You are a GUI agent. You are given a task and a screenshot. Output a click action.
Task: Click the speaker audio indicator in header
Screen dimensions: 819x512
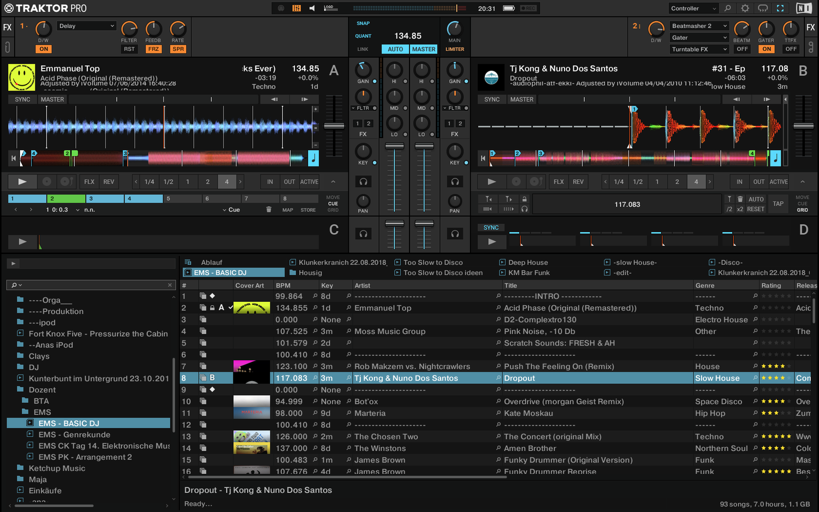point(312,8)
